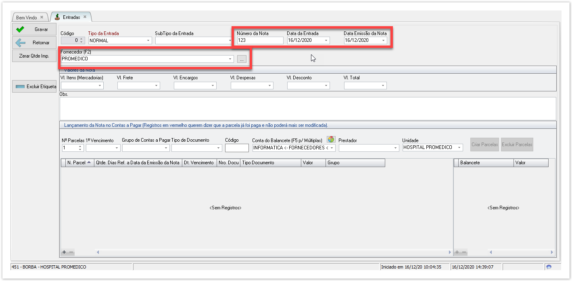Select the Entradas tab
Viewport: 572px width, 281px height.
pos(71,17)
